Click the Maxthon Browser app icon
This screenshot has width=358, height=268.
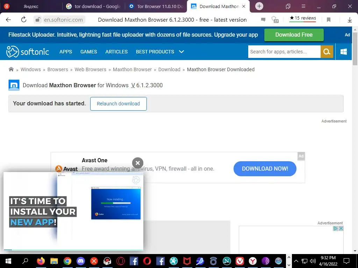click(x=14, y=85)
